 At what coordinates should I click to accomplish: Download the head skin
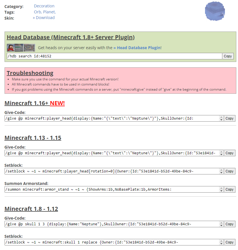tap(44, 18)
